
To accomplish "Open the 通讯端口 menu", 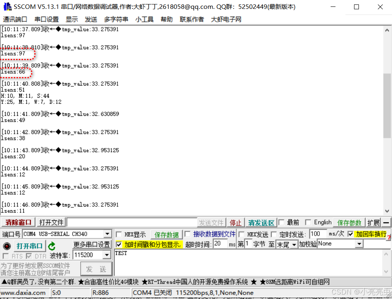I will [15, 19].
